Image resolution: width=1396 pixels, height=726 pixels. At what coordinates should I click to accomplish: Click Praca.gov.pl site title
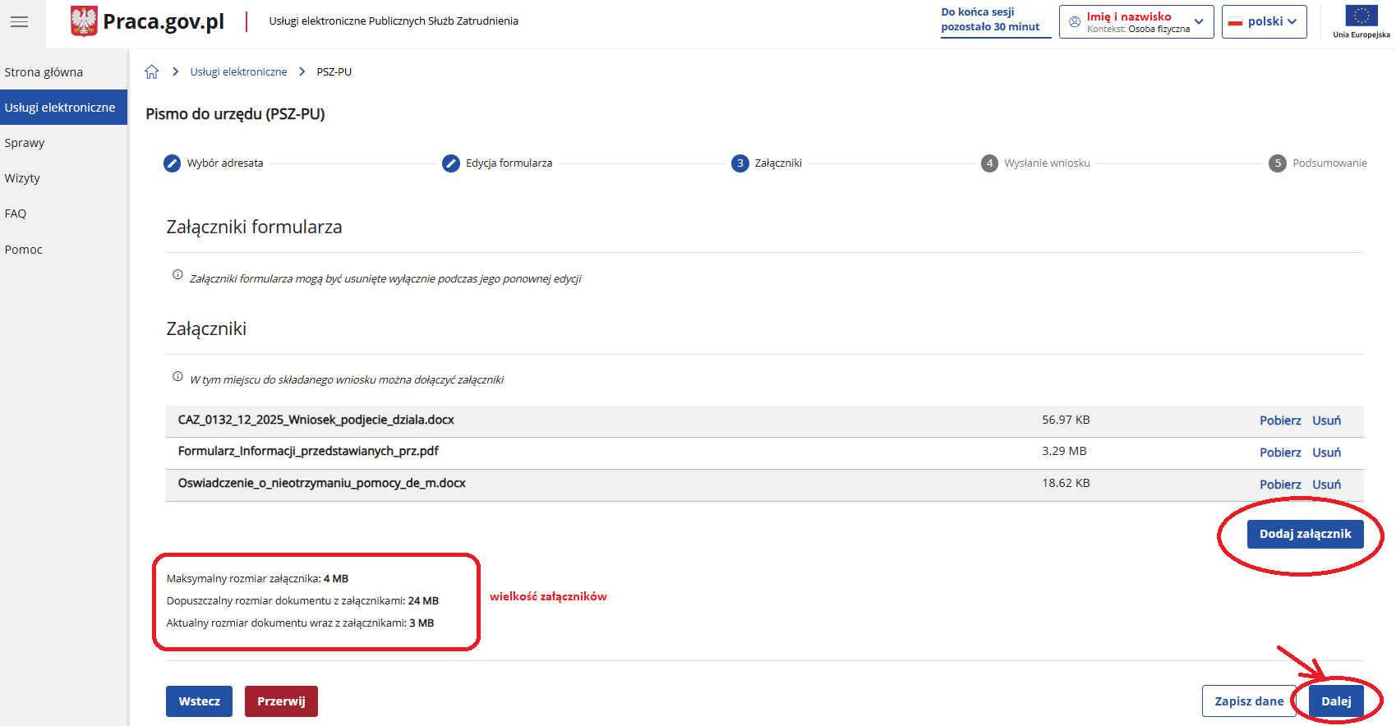[164, 21]
